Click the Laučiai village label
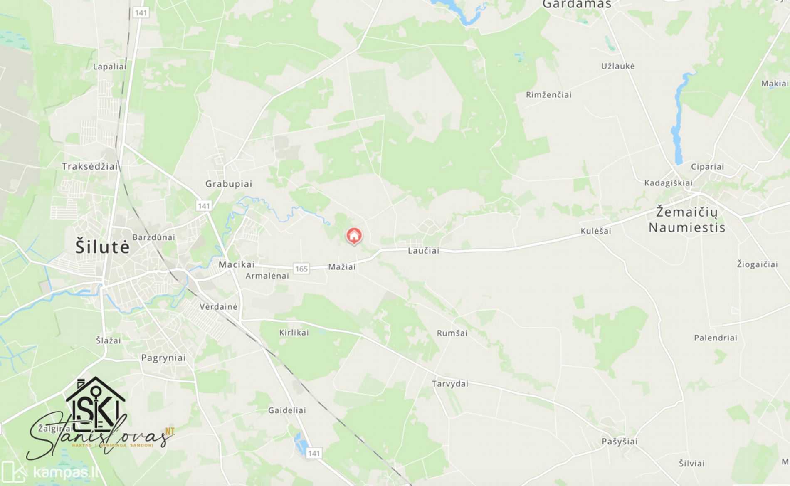This screenshot has width=790, height=486. pyautogui.click(x=423, y=251)
